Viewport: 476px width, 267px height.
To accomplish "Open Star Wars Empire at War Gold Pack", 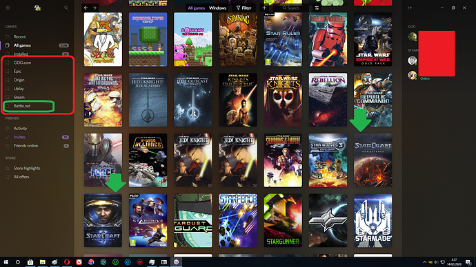I will (x=373, y=39).
